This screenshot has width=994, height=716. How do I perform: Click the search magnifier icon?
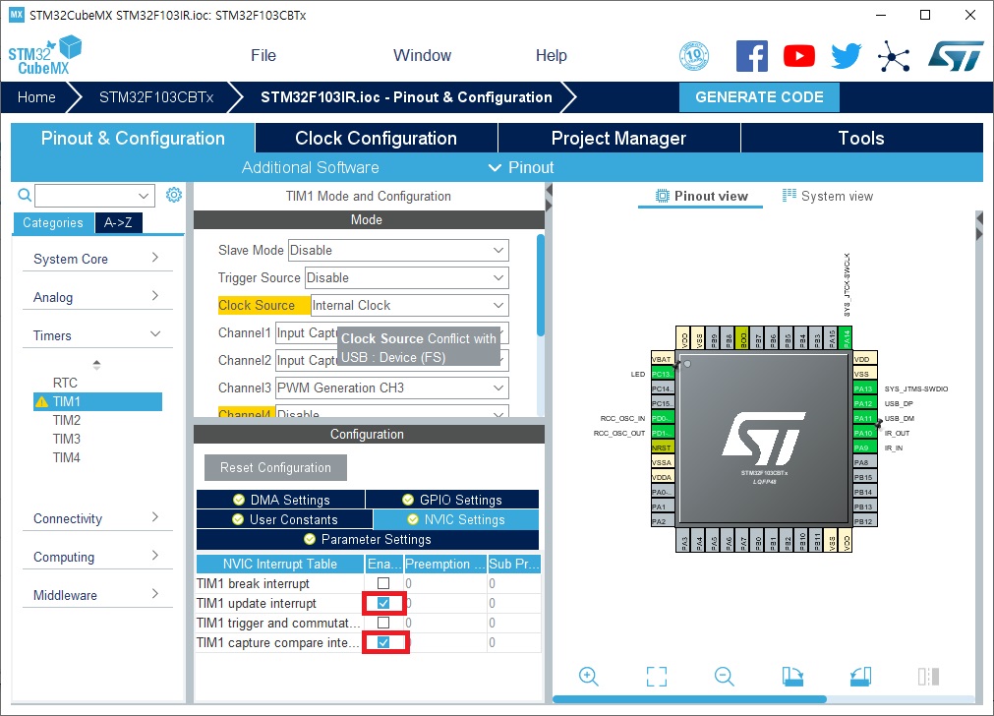pyautogui.click(x=25, y=195)
